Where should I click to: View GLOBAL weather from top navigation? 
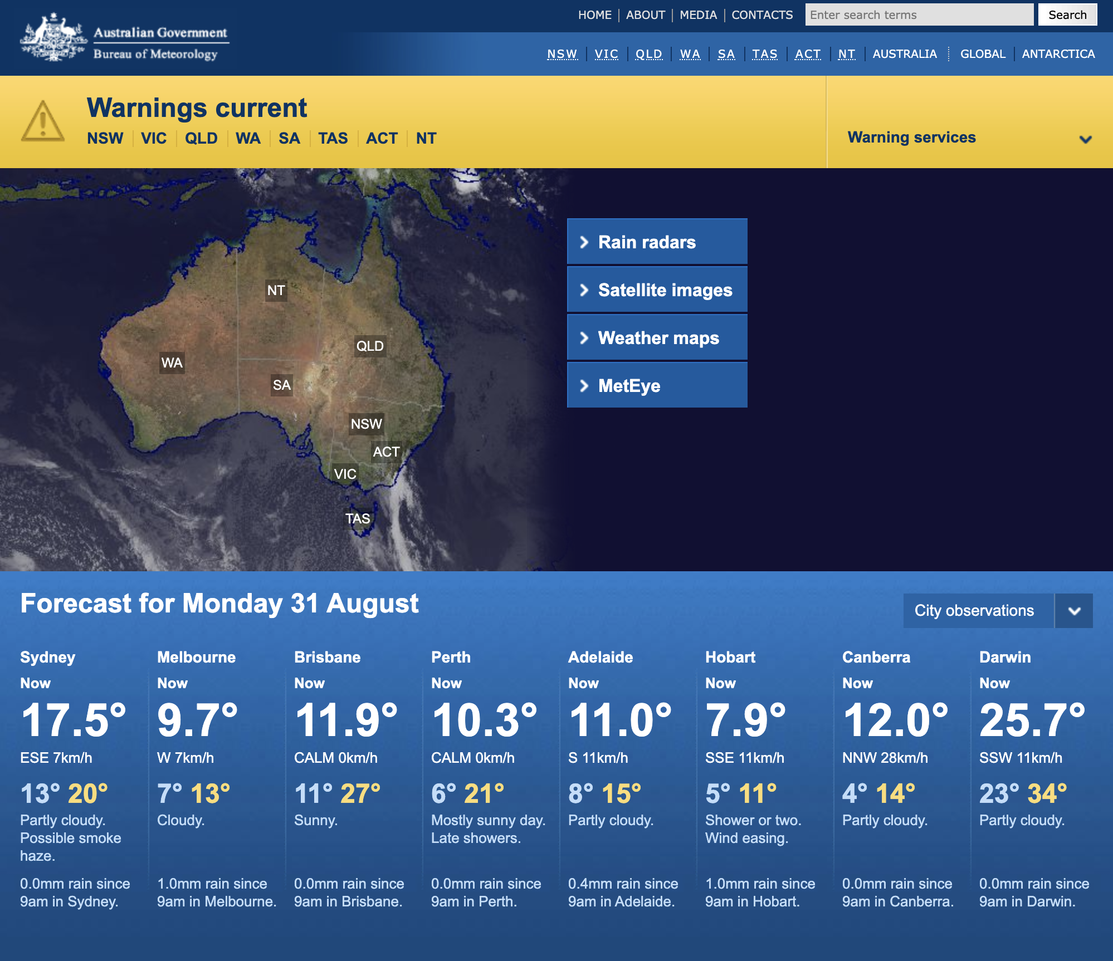click(x=982, y=54)
